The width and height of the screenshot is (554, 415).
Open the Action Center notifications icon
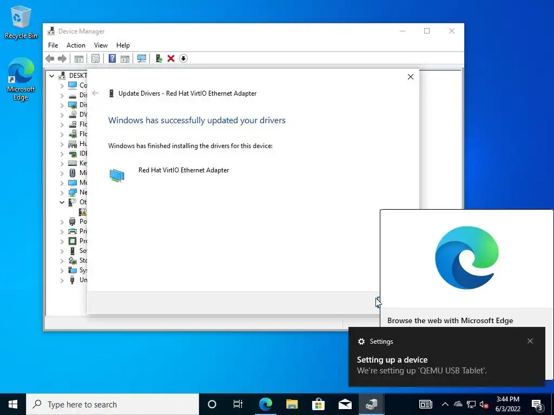pos(537,404)
